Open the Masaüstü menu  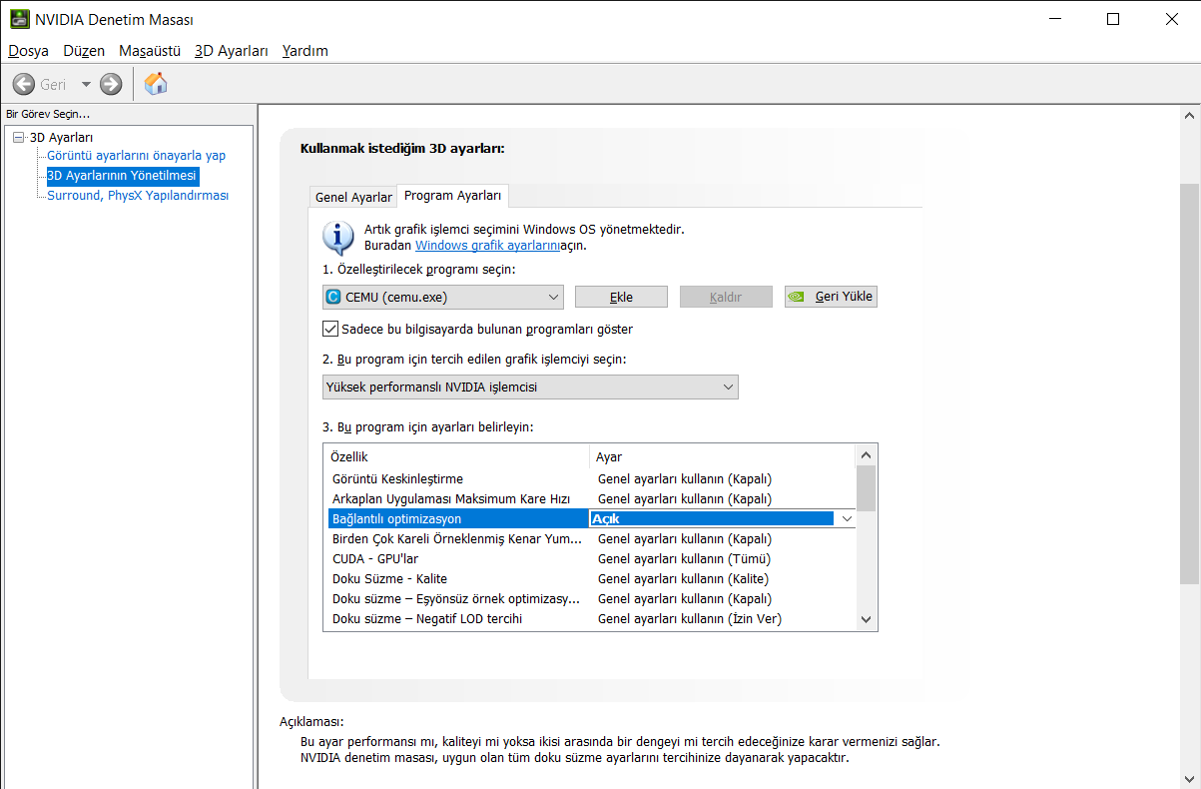coord(150,51)
